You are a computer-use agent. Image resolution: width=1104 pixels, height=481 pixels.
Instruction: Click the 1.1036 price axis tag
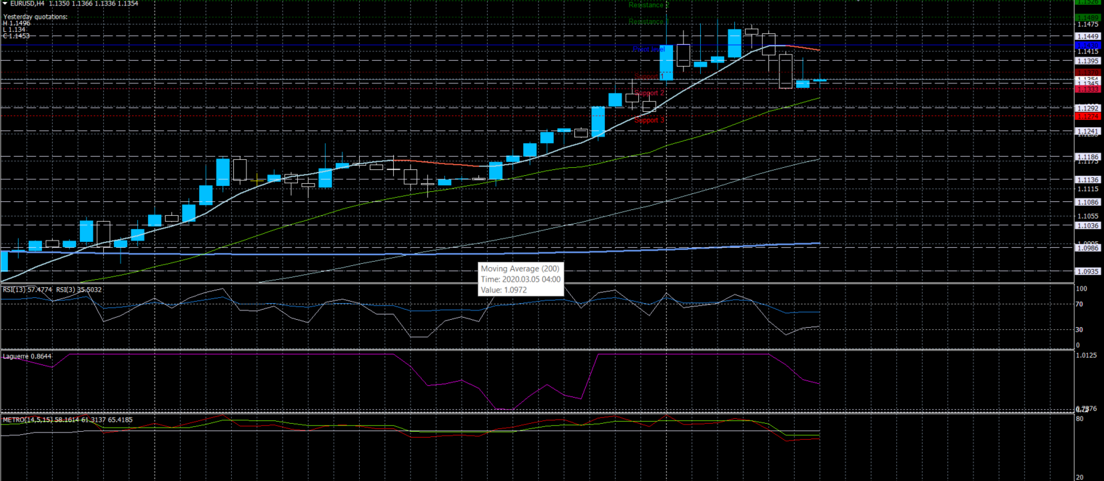1088,225
